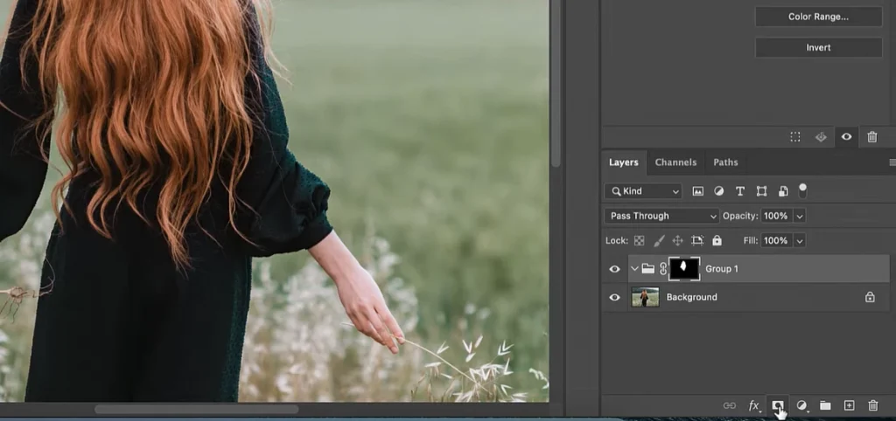Toggle layer filtering switch on/off
The image size is (896, 421).
[802, 190]
